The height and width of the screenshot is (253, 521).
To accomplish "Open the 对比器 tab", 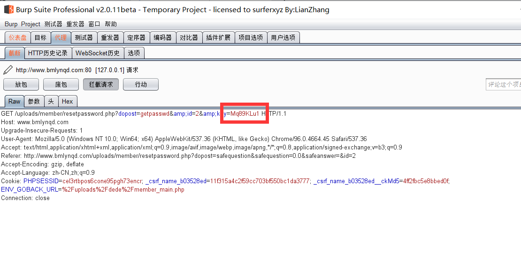I will (x=189, y=37).
